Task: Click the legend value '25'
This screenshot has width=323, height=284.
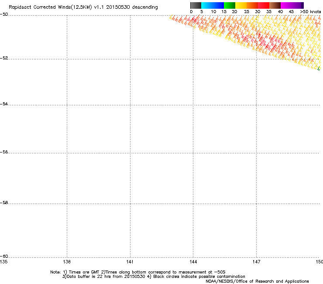Action: [x=247, y=12]
